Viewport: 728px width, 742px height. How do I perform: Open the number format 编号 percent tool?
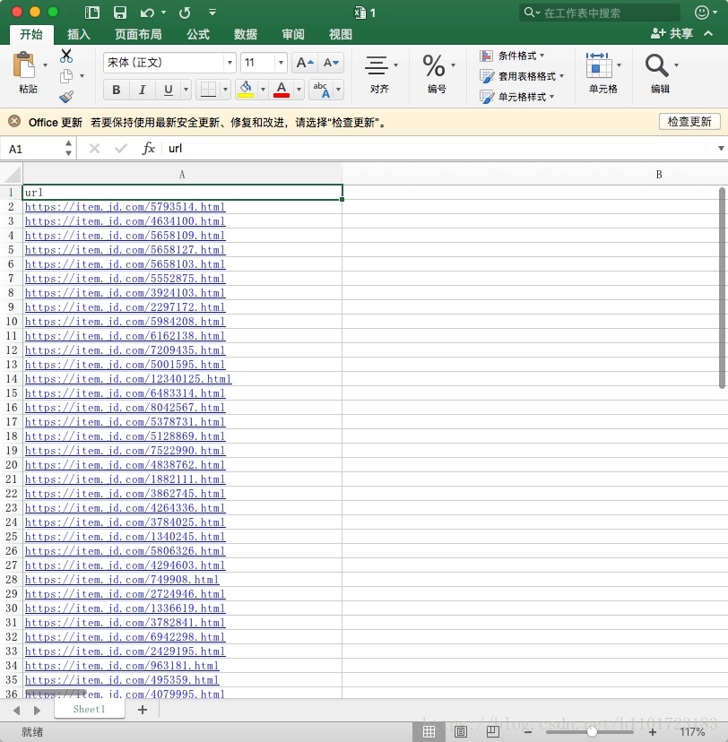[x=434, y=65]
